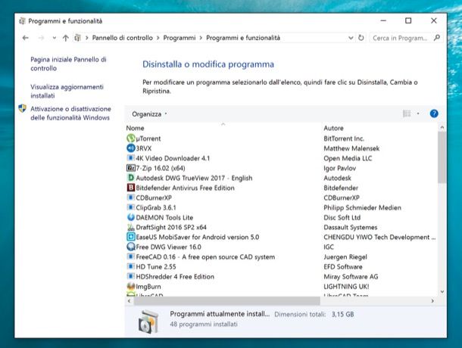Viewport: 462px width, 348px height.
Task: Click the refresh address bar icon
Action: (361, 38)
